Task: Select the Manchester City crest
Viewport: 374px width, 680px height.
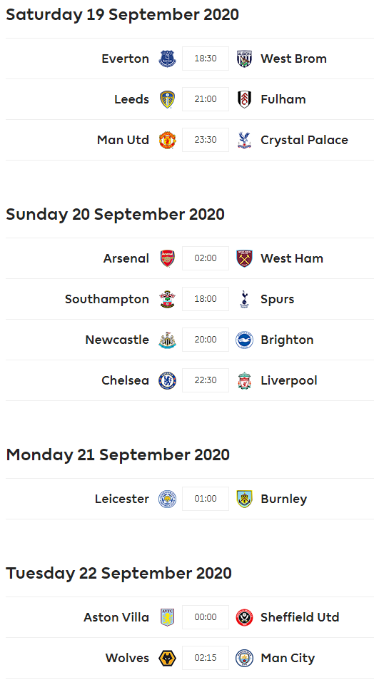Action: (x=244, y=659)
